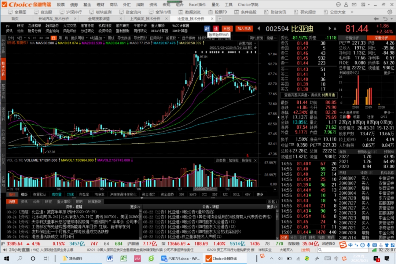
Task: Open 条件选股 stock screener toolbar item
Action: coord(245,12)
